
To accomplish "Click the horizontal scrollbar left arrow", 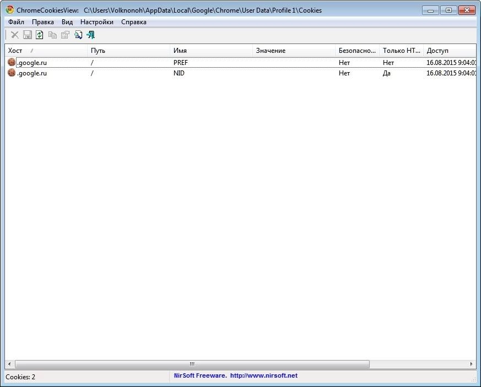I will [9, 364].
